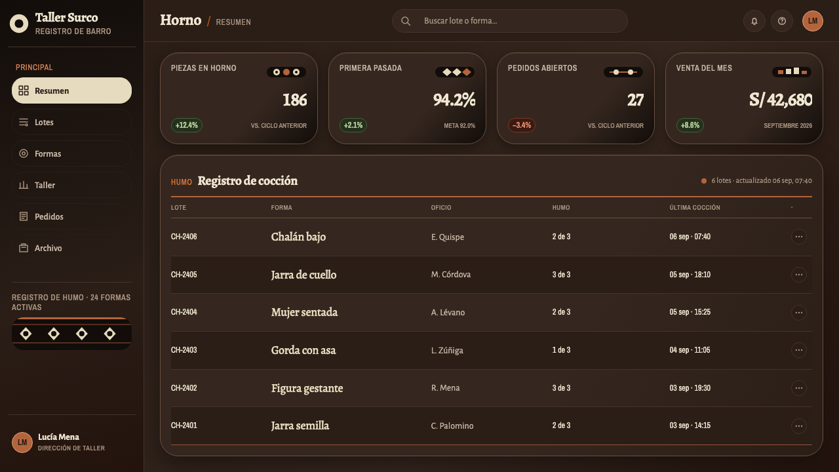This screenshot has width=839, height=472.
Task: Click the Registro de humo pattern banner
Action: coord(71,334)
